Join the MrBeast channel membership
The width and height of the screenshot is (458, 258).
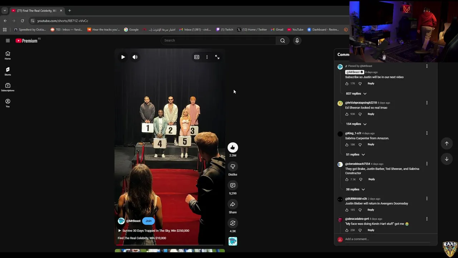(148, 221)
